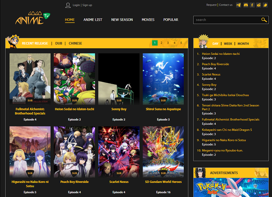The image size is (272, 197).
Task: Click SUB badge on Peach Boy Riverside poster
Action: [x=74, y=173]
